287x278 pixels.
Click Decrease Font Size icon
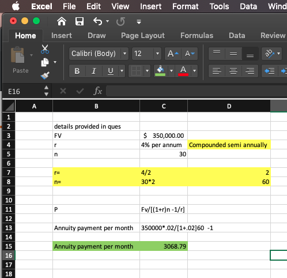(x=190, y=54)
